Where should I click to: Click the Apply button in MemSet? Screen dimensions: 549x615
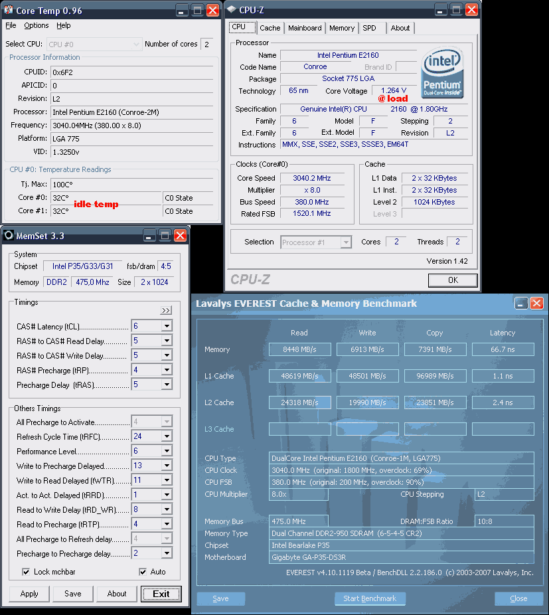[29, 594]
